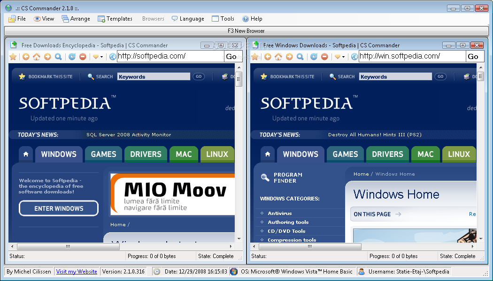The height and width of the screenshot is (281, 493).
Task: Click the Keywords search box in the right page
Action: [395, 76]
